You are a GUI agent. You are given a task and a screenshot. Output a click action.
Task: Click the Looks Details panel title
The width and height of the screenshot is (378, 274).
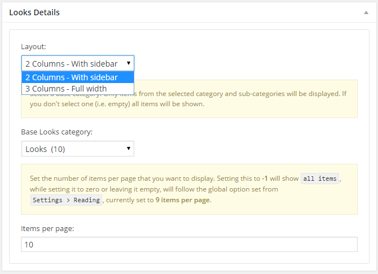[34, 12]
